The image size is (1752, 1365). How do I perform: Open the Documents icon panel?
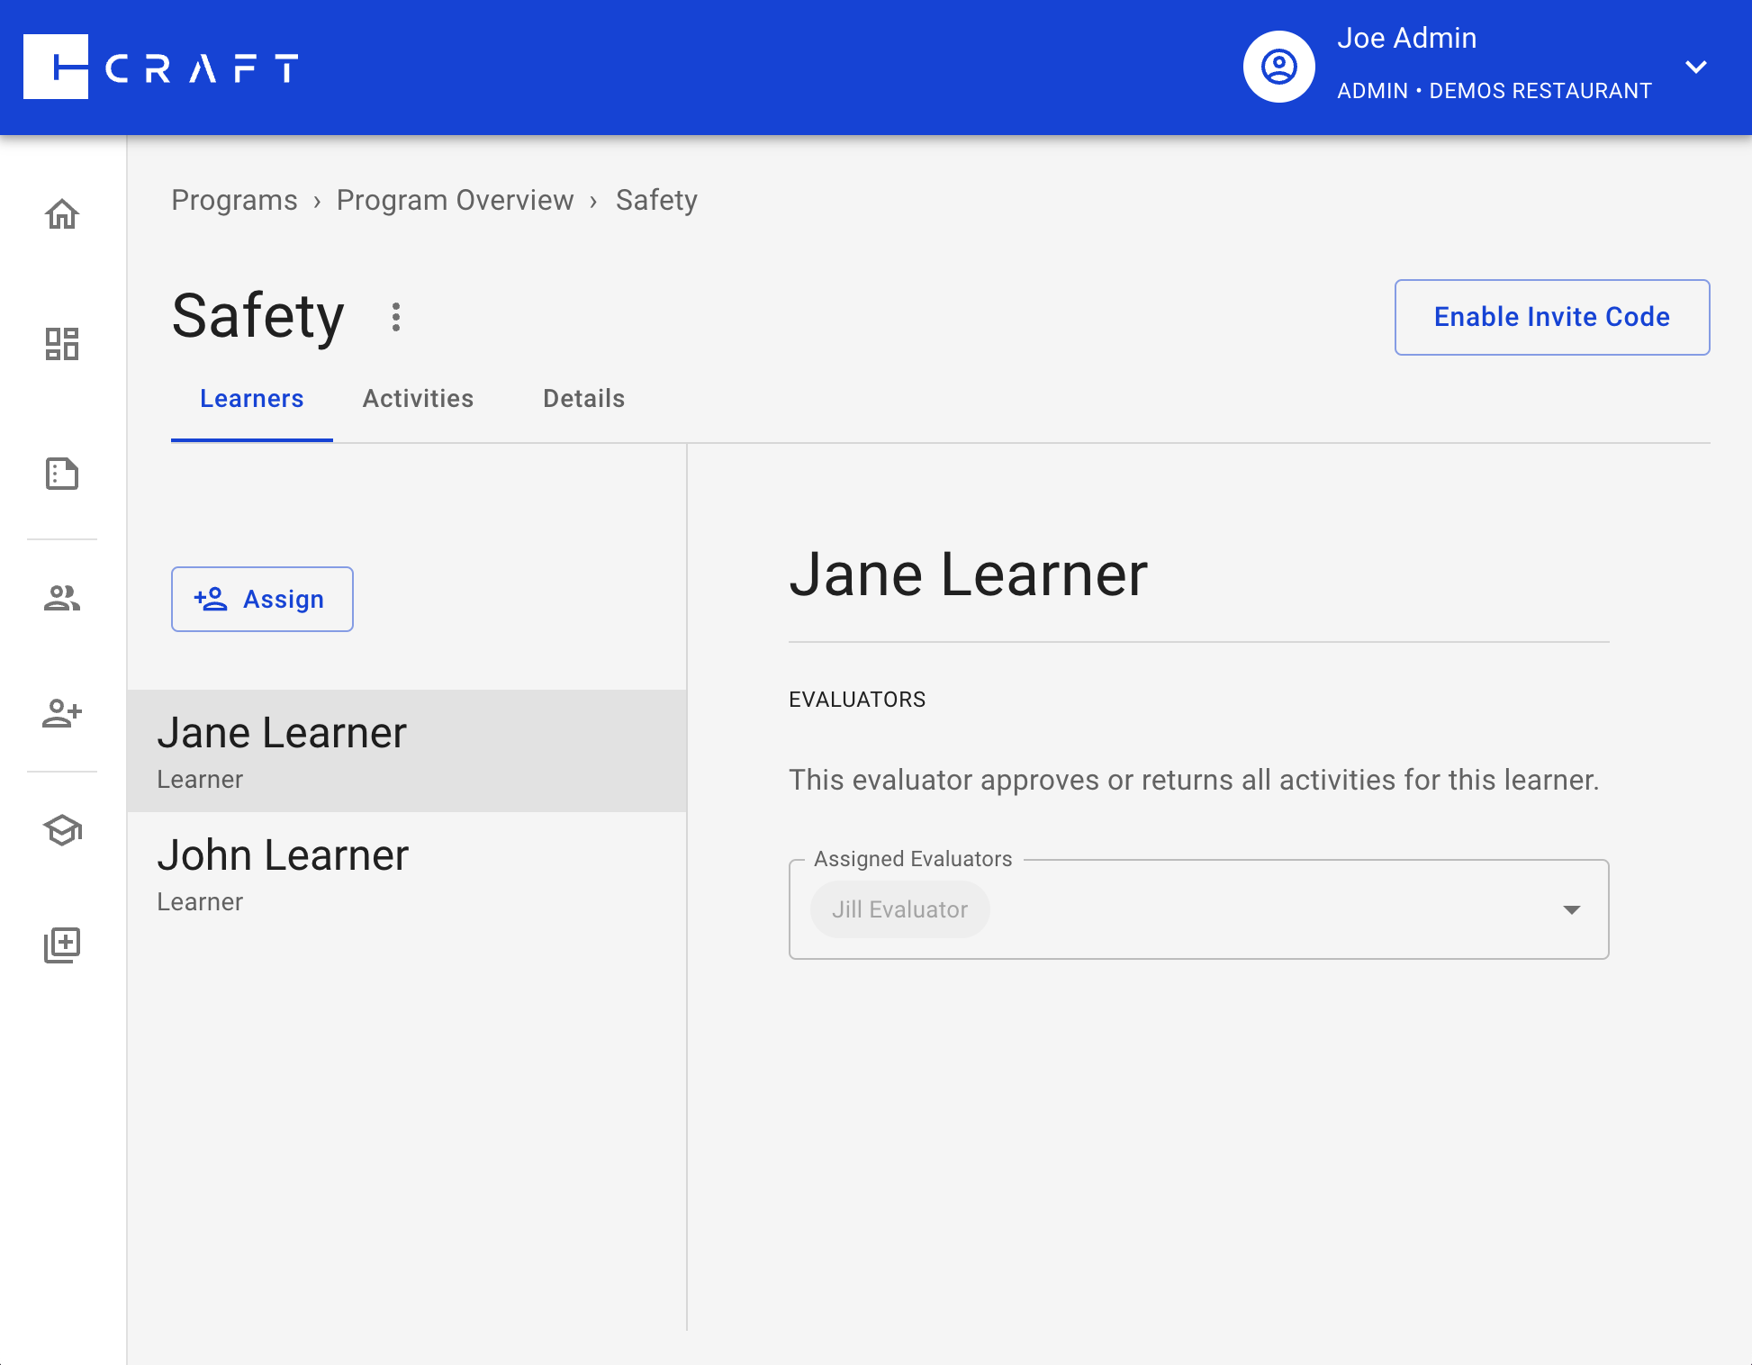(x=63, y=474)
